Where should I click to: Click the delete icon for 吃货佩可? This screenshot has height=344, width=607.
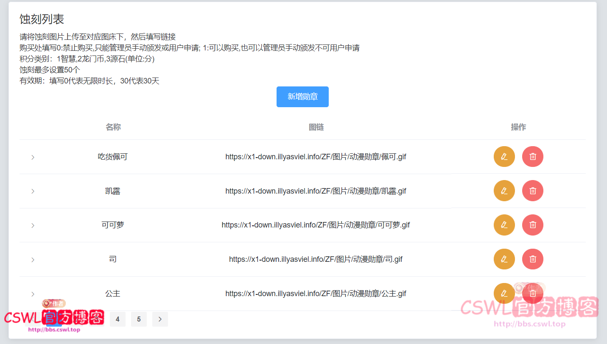(x=532, y=156)
